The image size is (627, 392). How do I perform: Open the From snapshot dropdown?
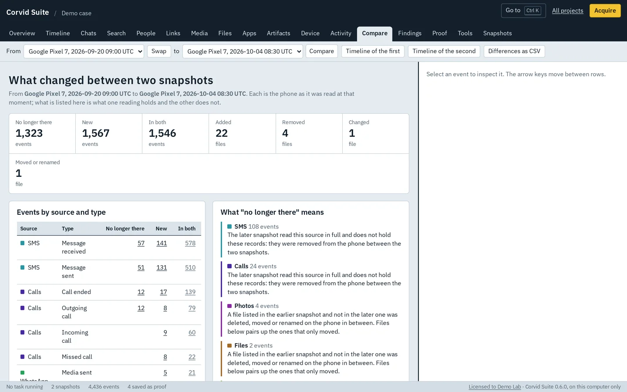(84, 51)
